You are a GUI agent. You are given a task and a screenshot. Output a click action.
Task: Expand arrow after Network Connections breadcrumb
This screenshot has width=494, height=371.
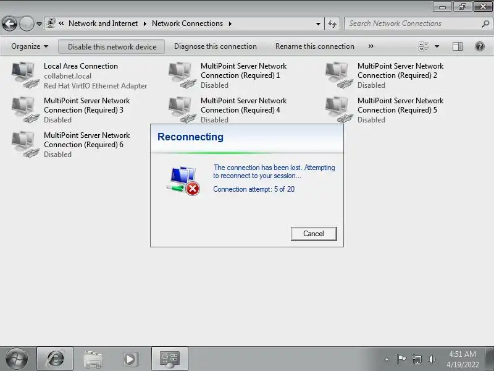[x=230, y=23]
